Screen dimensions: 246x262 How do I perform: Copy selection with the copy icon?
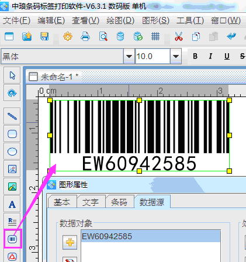click(196, 36)
